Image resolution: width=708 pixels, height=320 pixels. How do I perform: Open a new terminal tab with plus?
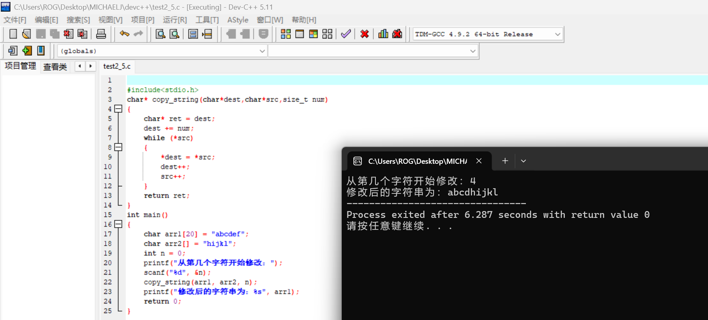tap(505, 161)
